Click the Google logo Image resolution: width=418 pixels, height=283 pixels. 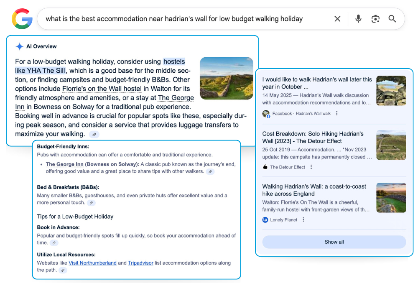[x=22, y=19]
